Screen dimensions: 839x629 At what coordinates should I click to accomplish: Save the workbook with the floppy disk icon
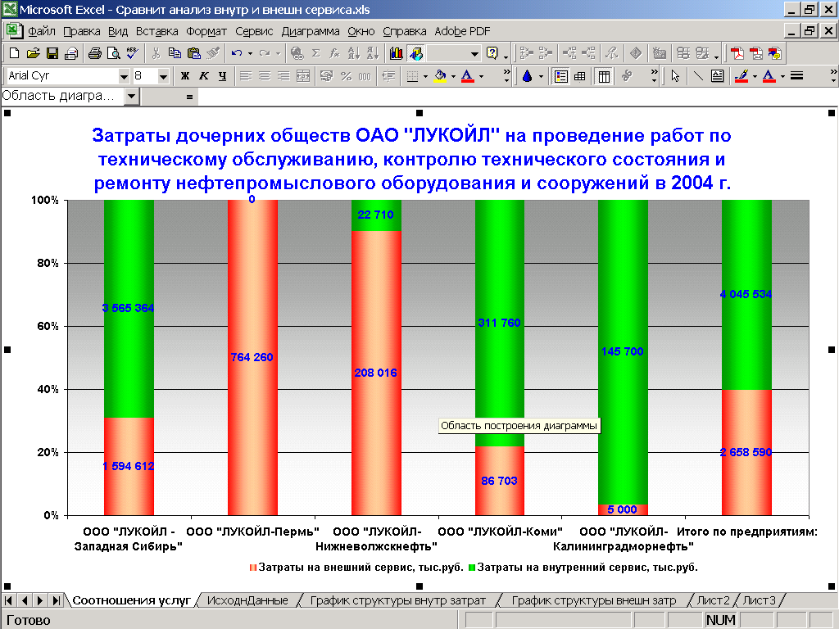pyautogui.click(x=52, y=53)
